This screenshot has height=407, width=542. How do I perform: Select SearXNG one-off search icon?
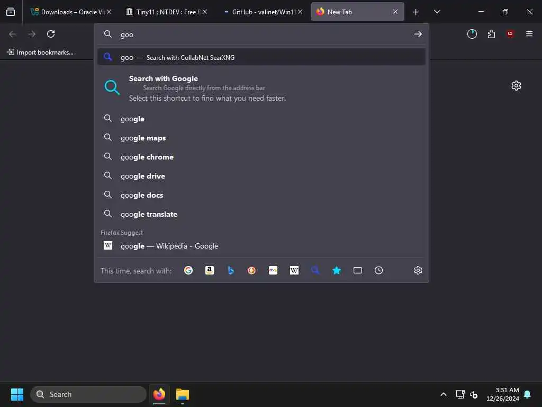pyautogui.click(x=315, y=270)
